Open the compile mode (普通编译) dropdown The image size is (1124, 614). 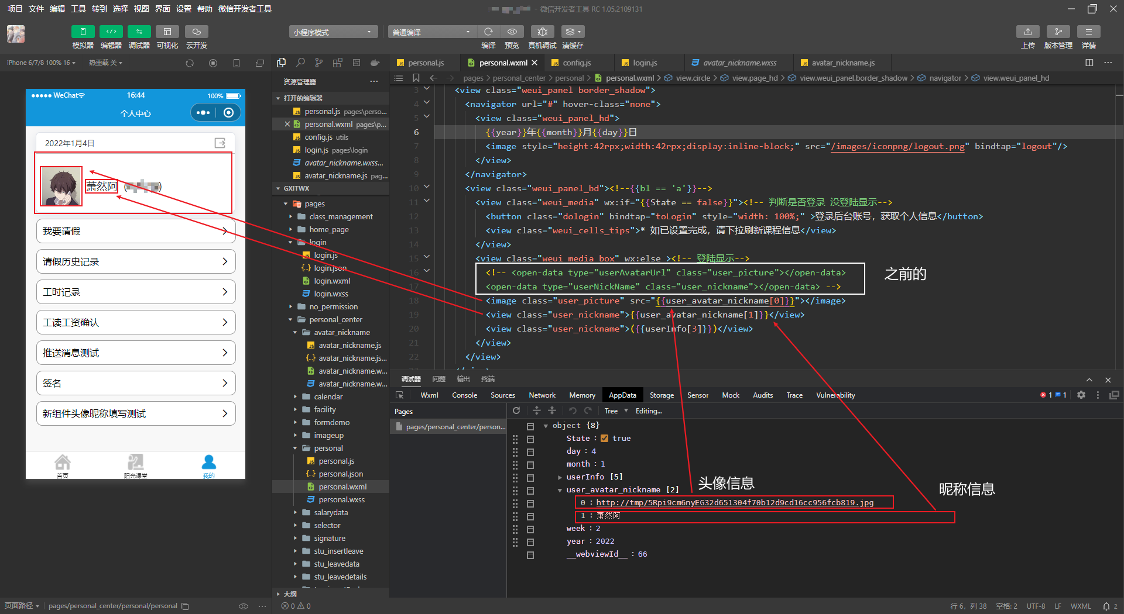click(431, 32)
